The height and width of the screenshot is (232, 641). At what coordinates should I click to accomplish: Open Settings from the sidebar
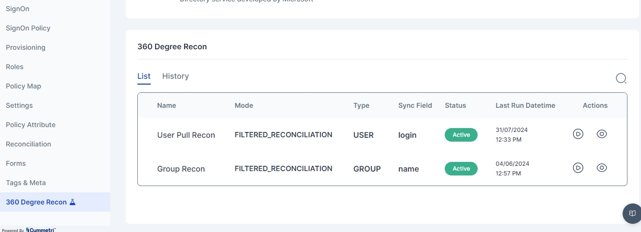click(x=19, y=105)
